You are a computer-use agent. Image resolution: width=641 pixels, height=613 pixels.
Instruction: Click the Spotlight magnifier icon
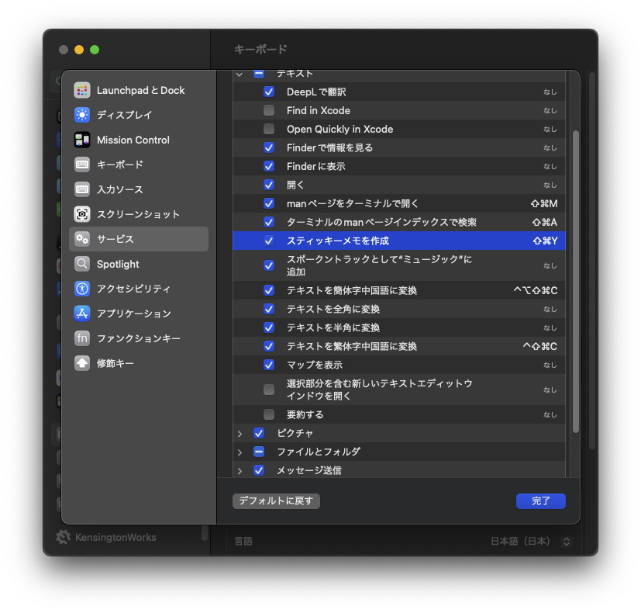pyautogui.click(x=82, y=264)
